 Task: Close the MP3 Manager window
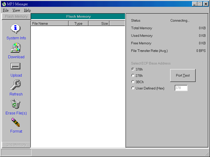click(205, 4)
